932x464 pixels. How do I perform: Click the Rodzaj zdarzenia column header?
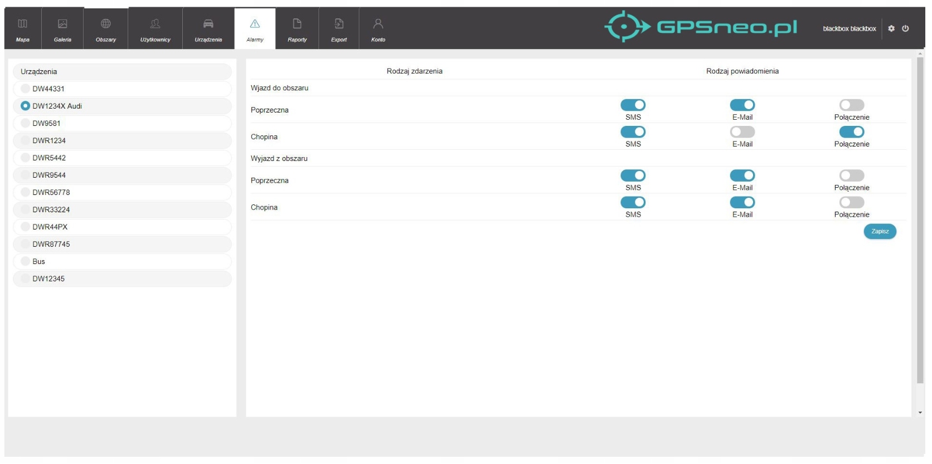(415, 71)
